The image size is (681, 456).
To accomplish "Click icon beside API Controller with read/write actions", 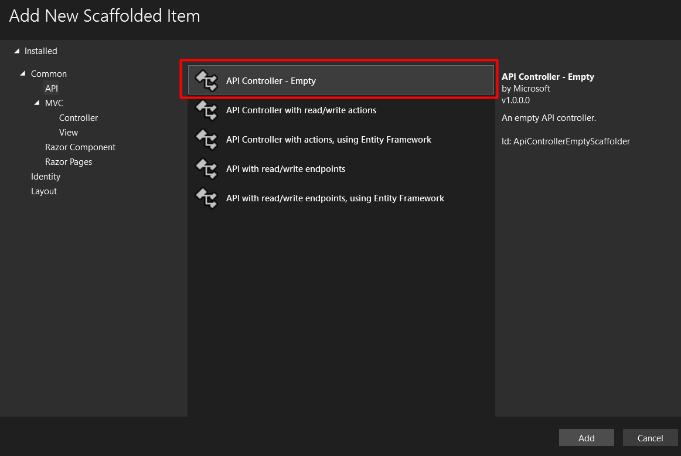I will (x=206, y=110).
